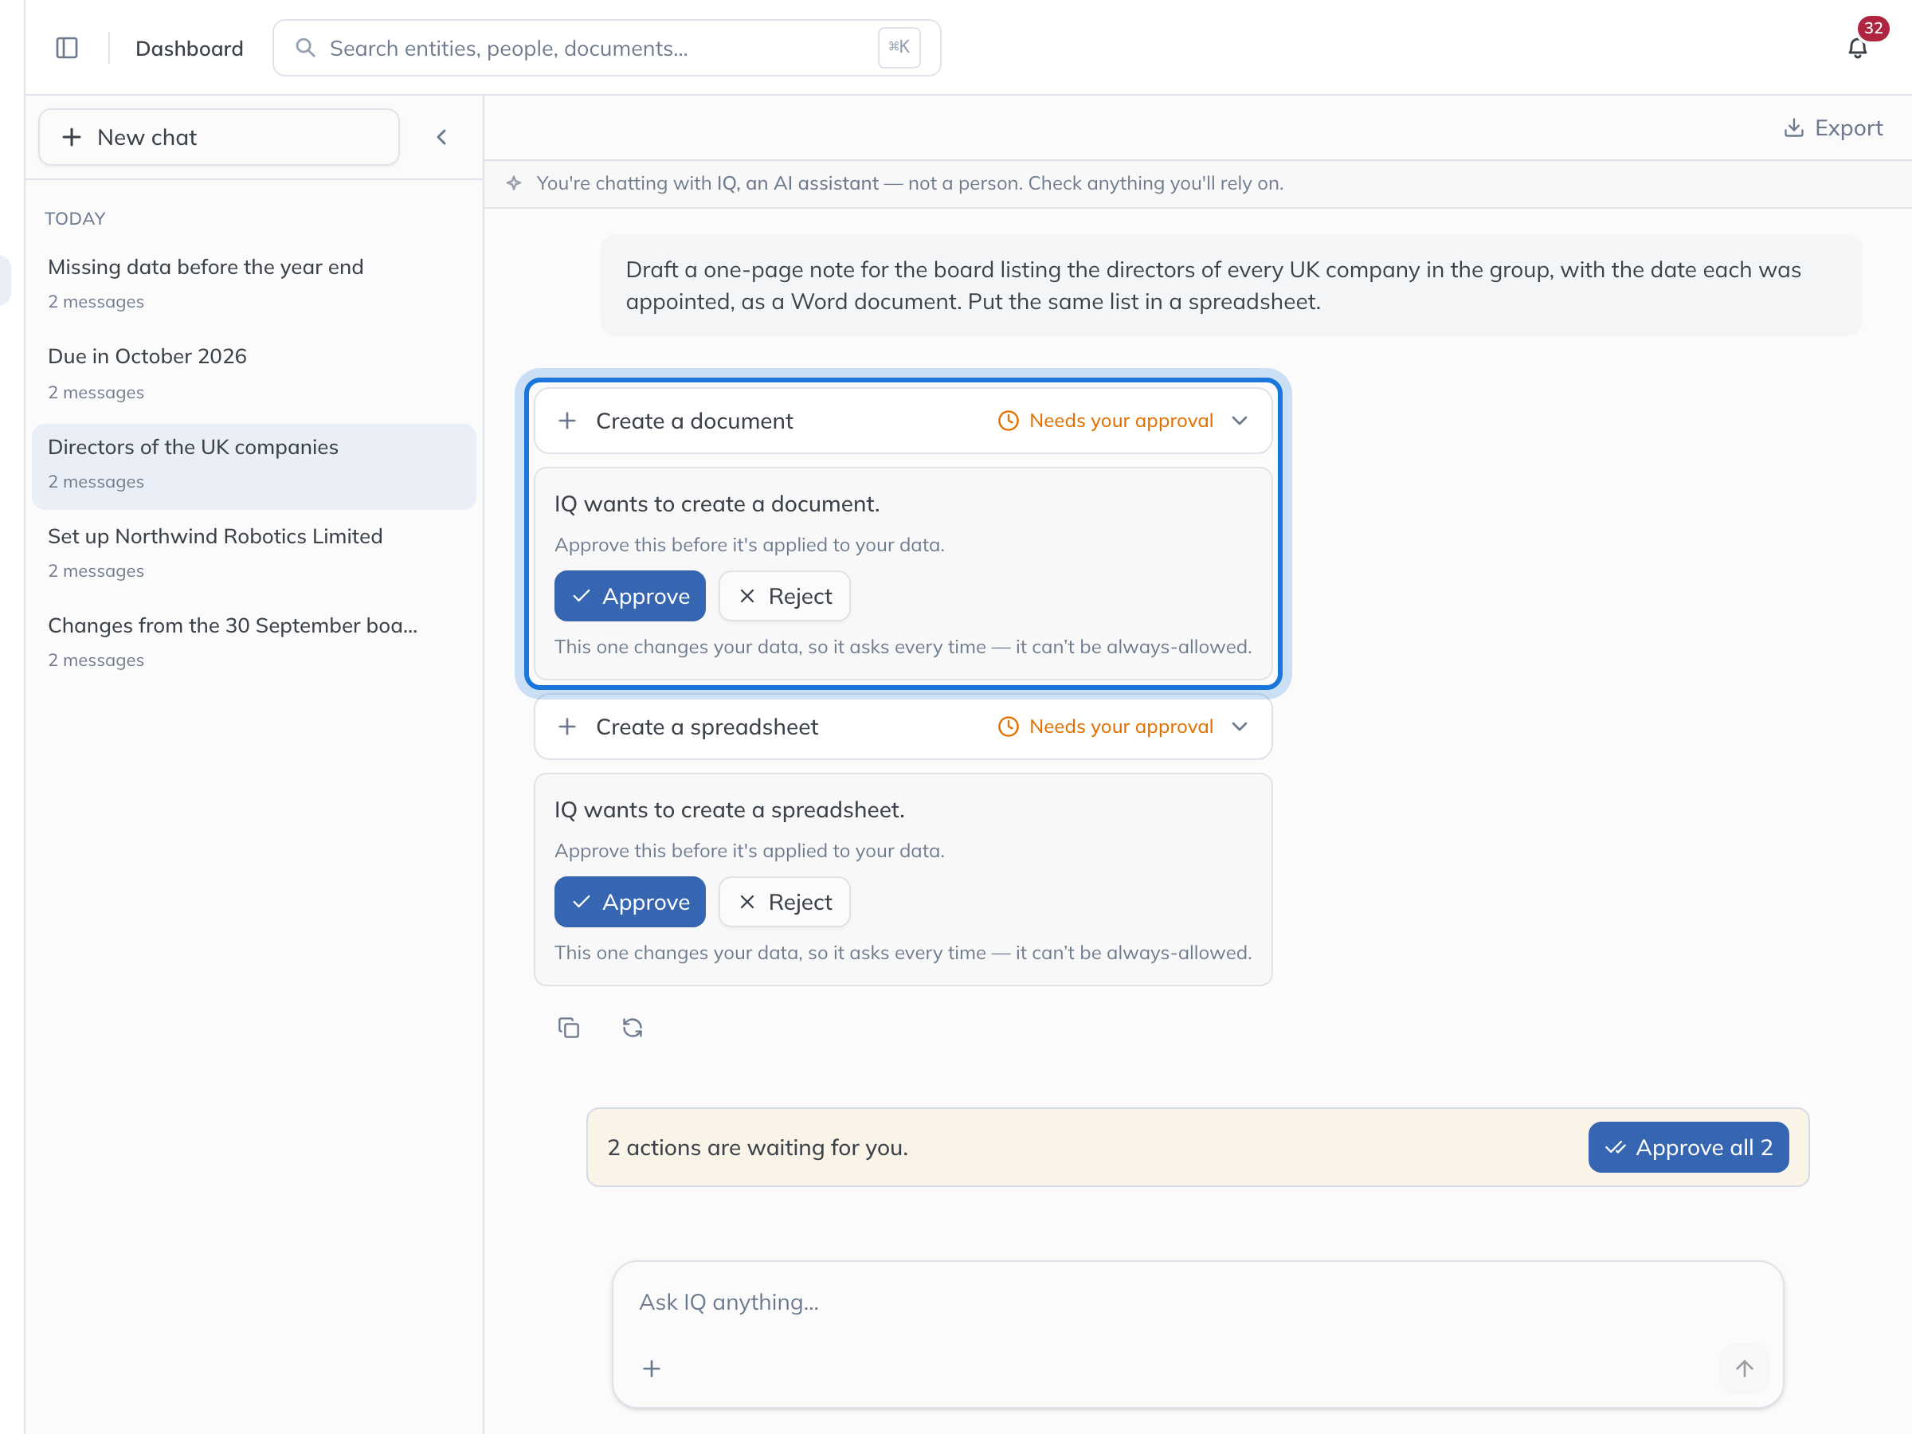Click the plus icon beside Create a spreadsheet

tap(567, 727)
